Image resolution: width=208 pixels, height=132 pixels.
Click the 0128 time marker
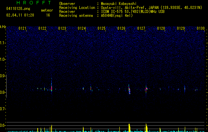[x=161, y=28]
